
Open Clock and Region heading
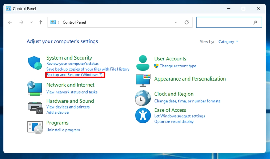click(x=174, y=94)
